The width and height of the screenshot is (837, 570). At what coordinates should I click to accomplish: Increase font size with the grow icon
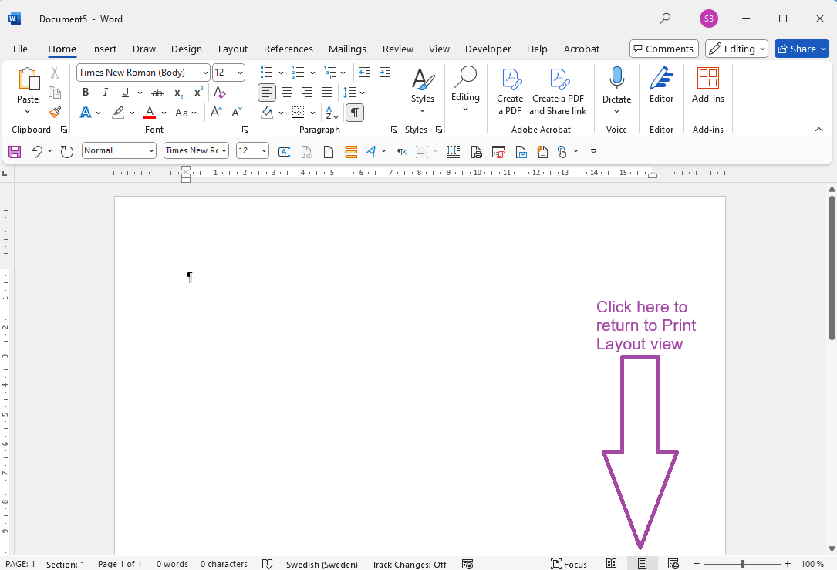pos(216,113)
